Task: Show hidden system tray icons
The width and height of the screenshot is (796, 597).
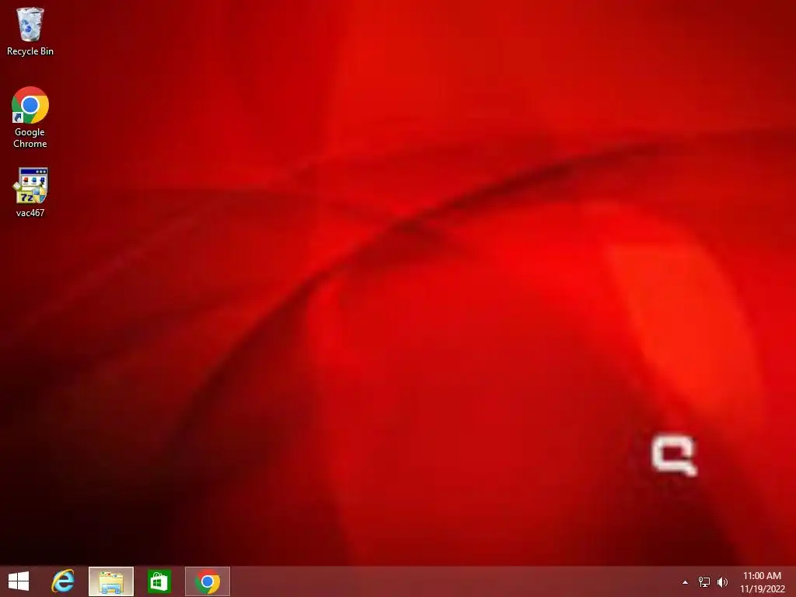Action: (686, 582)
